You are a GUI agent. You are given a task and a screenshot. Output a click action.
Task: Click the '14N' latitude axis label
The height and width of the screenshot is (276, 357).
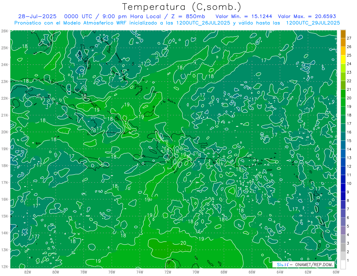pyautogui.click(x=4, y=233)
